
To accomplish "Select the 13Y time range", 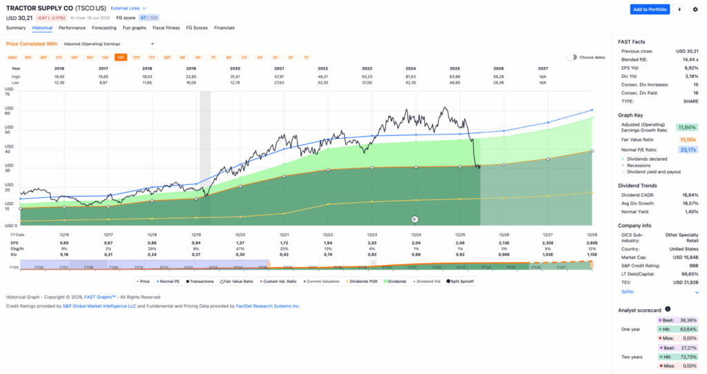I will 120,57.
